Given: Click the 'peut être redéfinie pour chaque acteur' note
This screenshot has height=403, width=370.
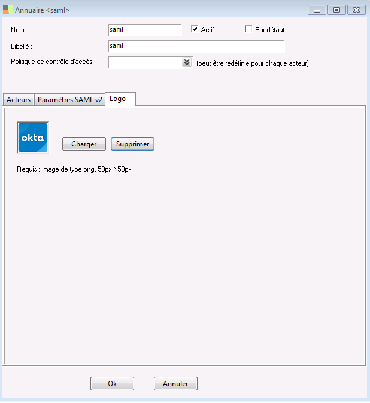Looking at the screenshot, I should 253,63.
